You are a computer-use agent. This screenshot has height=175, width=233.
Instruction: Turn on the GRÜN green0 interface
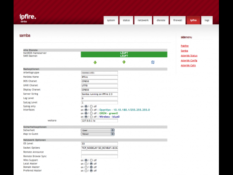click(86, 113)
